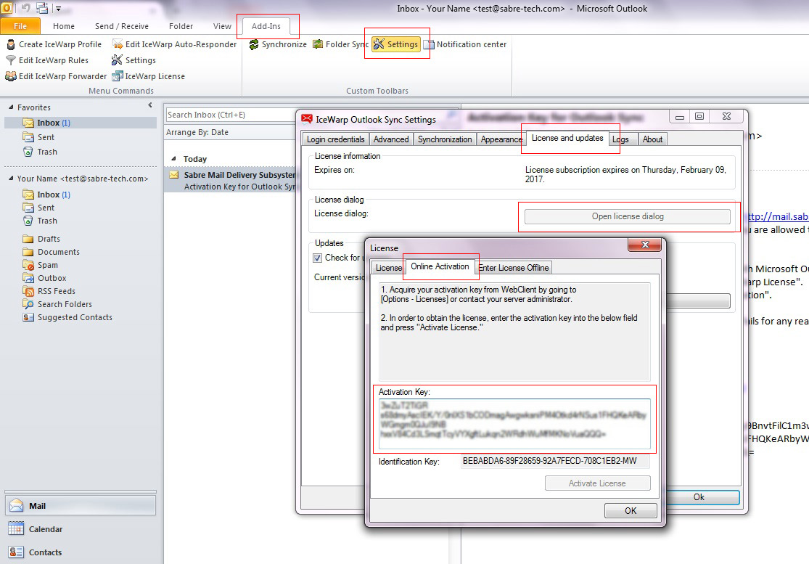Toggle Check for updates checkbox
Screen dimensions: 809x564
(x=318, y=258)
